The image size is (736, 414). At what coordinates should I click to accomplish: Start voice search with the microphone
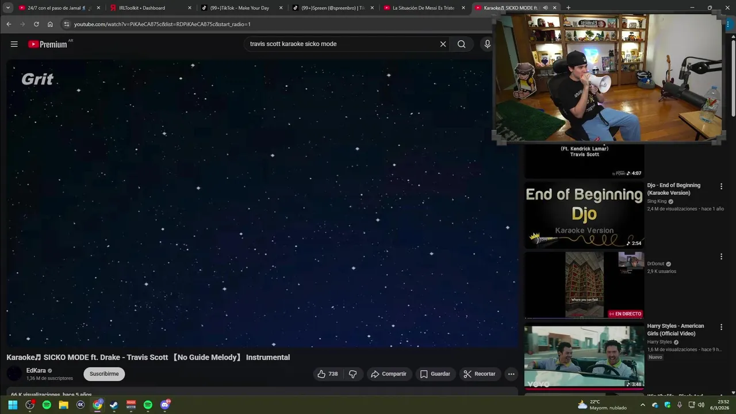pyautogui.click(x=487, y=44)
